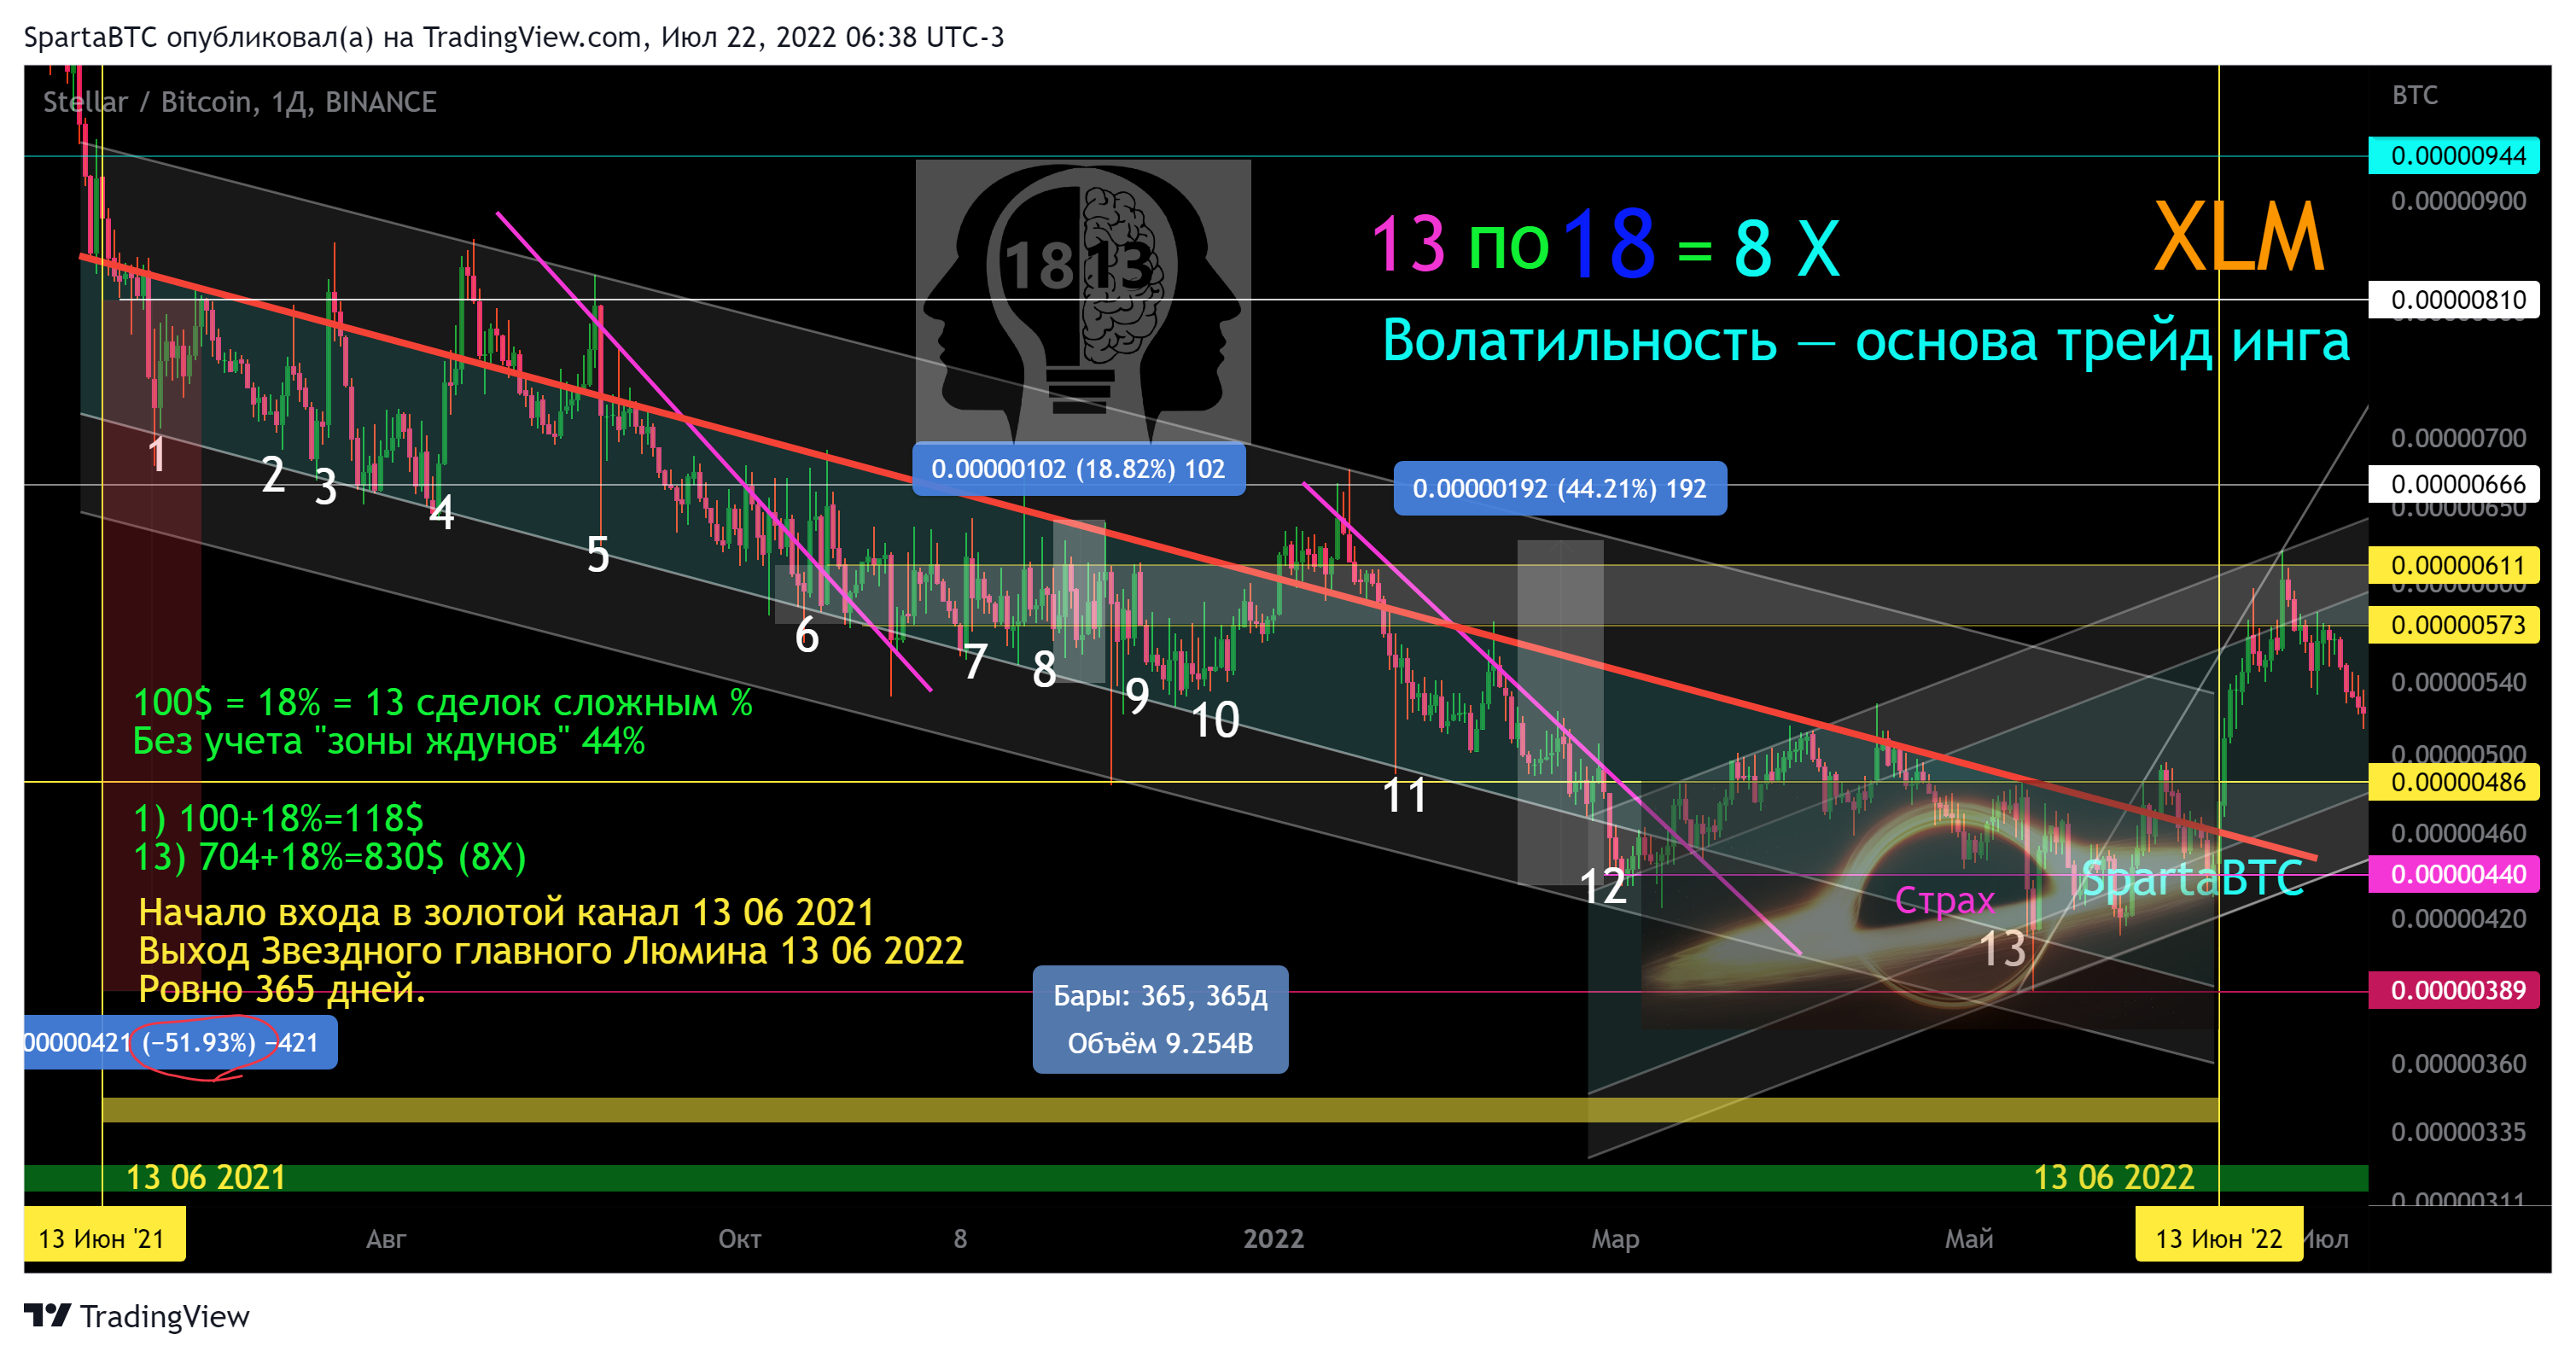2576x1358 pixels.
Task: Click the Выход Звездного главного Люмина line
Action: [551, 951]
